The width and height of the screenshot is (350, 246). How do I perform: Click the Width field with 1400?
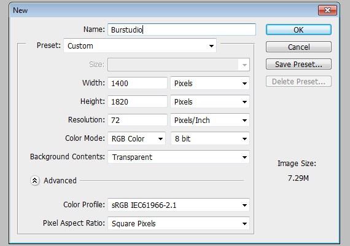[x=138, y=83]
